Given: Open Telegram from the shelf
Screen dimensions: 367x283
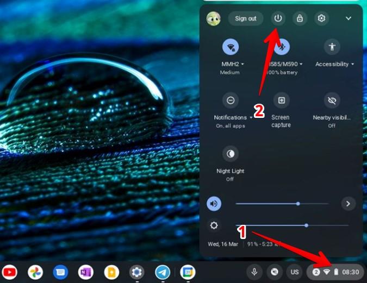Looking at the screenshot, I should 163,272.
